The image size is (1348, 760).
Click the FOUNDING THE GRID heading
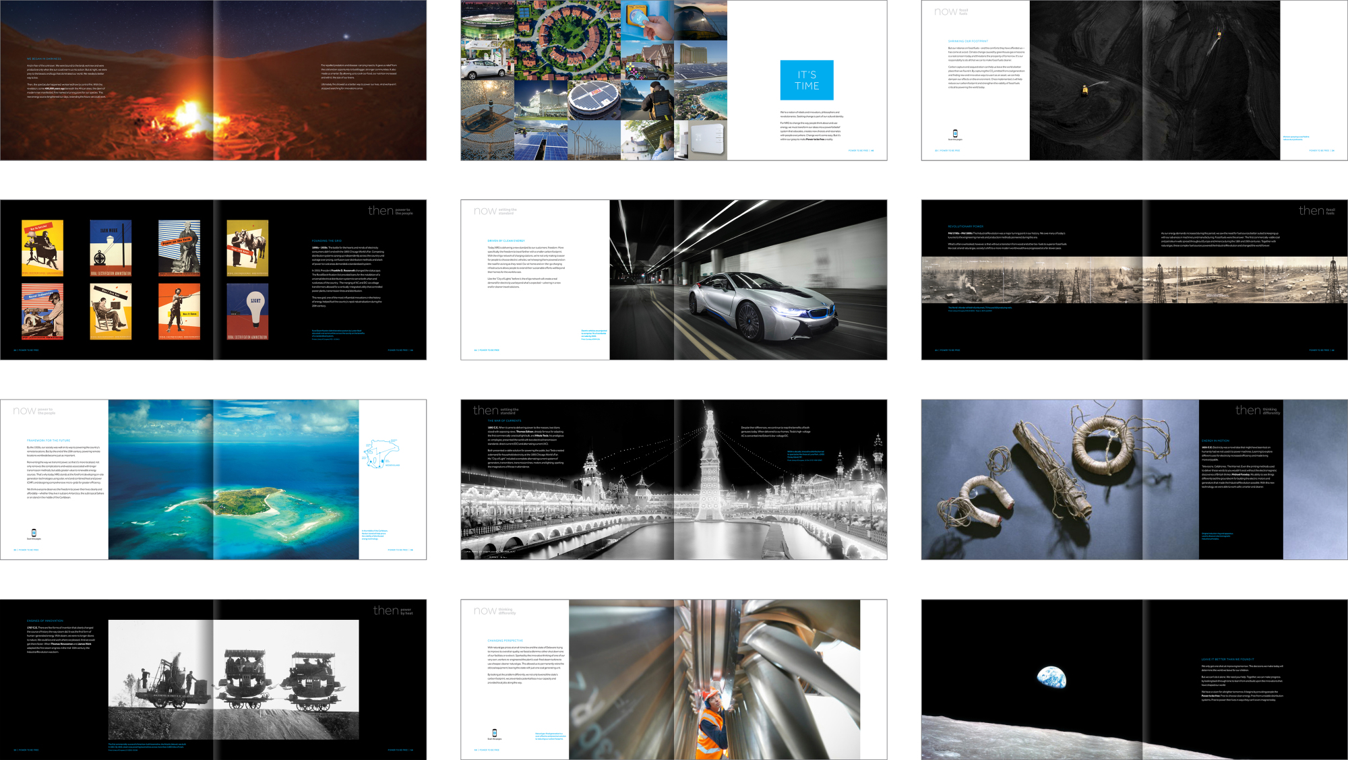click(x=327, y=241)
